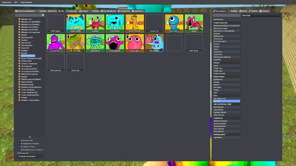
Task: Collapse the Крепления tool category
Action: pyautogui.click(x=227, y=19)
